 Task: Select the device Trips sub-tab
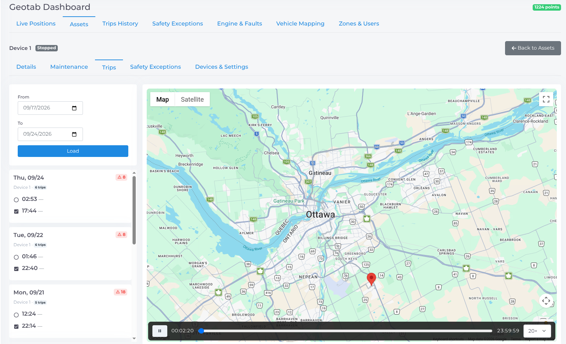(109, 67)
